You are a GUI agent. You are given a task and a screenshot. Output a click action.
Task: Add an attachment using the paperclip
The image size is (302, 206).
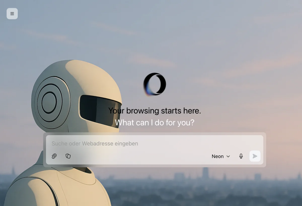pos(54,156)
